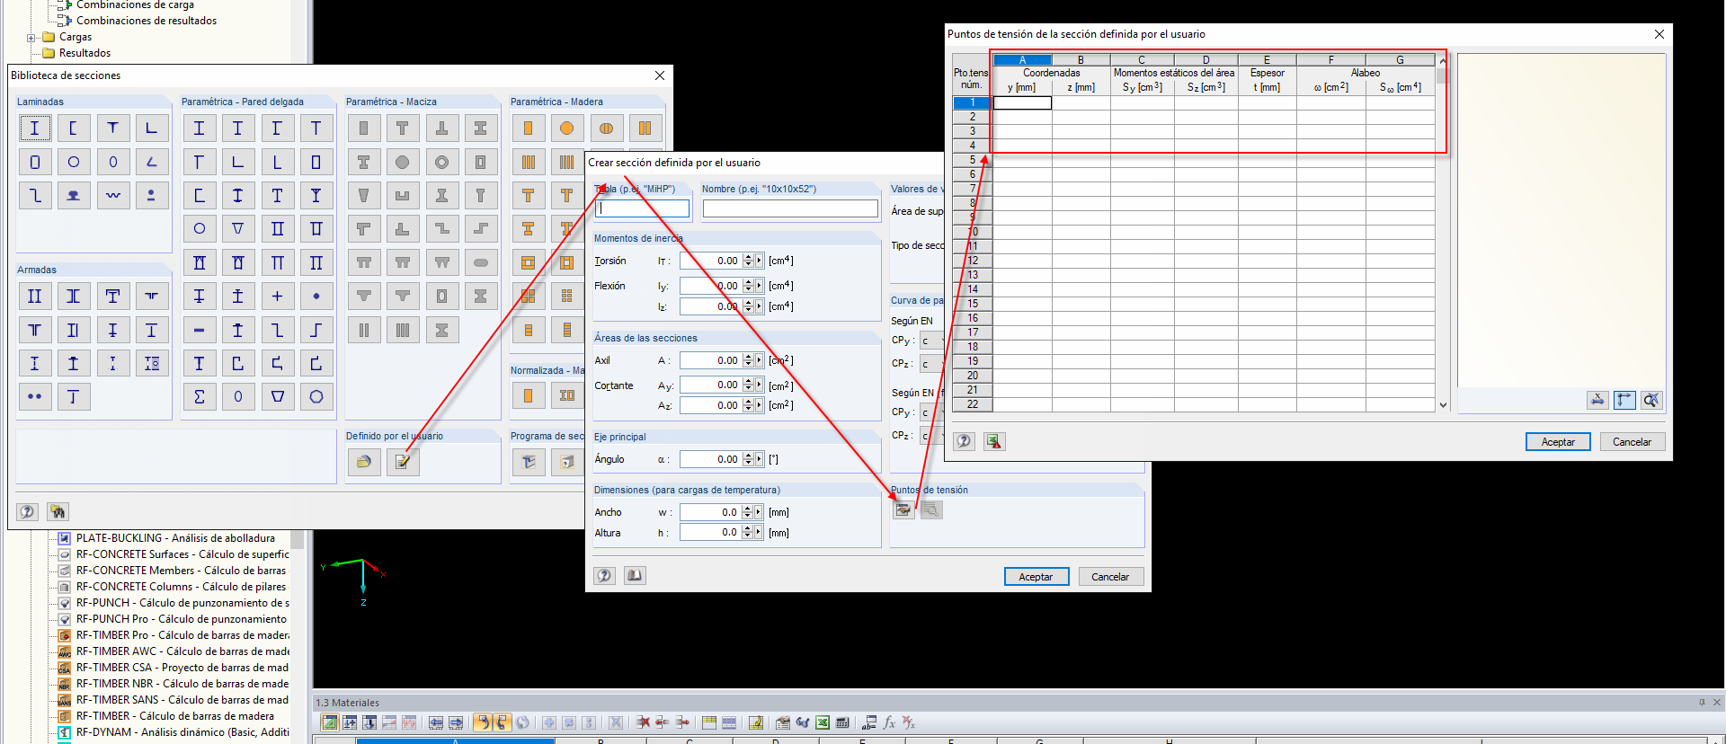Open the book icon in Crear sección dialog

coord(635,576)
